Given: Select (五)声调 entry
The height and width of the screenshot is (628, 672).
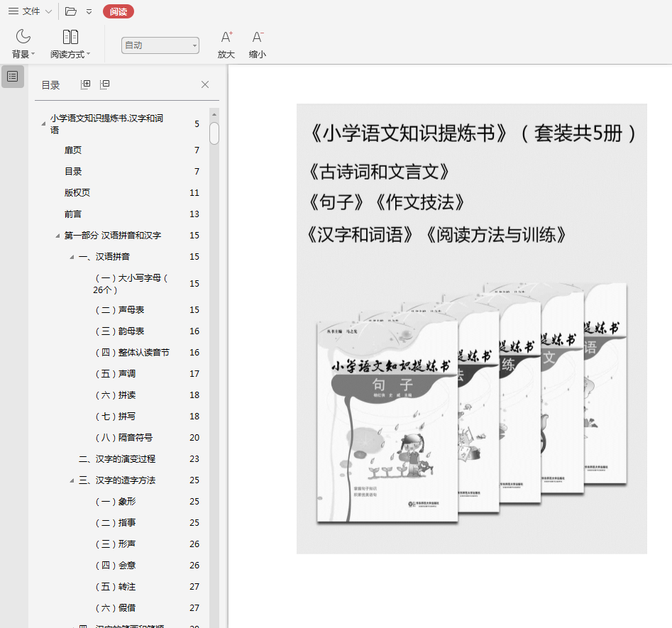Looking at the screenshot, I should [115, 374].
